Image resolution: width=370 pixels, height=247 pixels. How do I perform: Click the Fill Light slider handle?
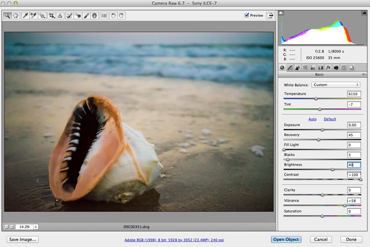[284, 150]
